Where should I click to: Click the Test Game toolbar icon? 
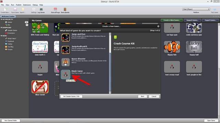click(214, 10)
